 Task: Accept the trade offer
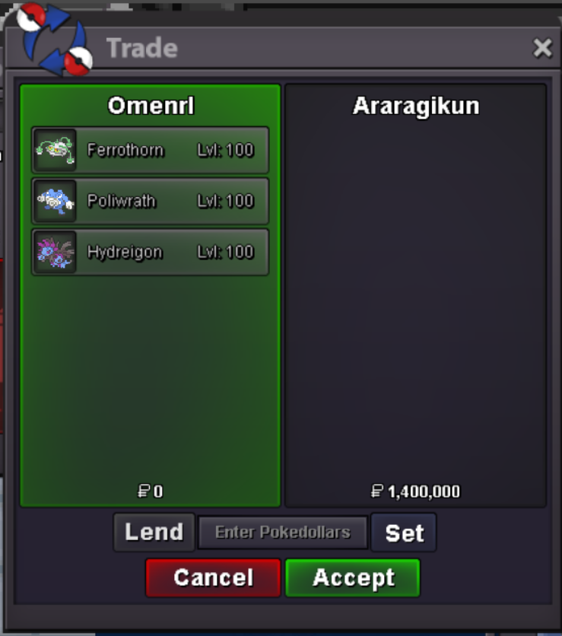(x=353, y=577)
